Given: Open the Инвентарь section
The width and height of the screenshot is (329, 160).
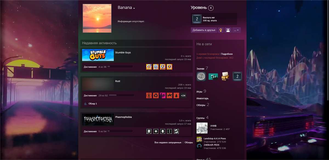Looking at the screenshot, I should coord(202,99).
